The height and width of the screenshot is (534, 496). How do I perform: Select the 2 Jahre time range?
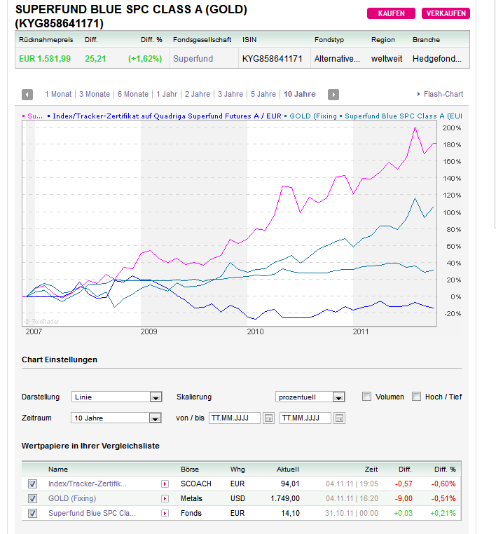click(x=198, y=94)
